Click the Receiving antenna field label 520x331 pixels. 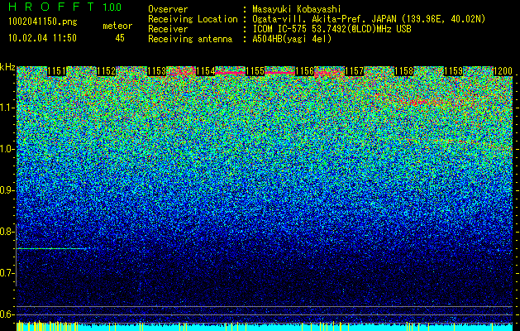tap(190, 39)
